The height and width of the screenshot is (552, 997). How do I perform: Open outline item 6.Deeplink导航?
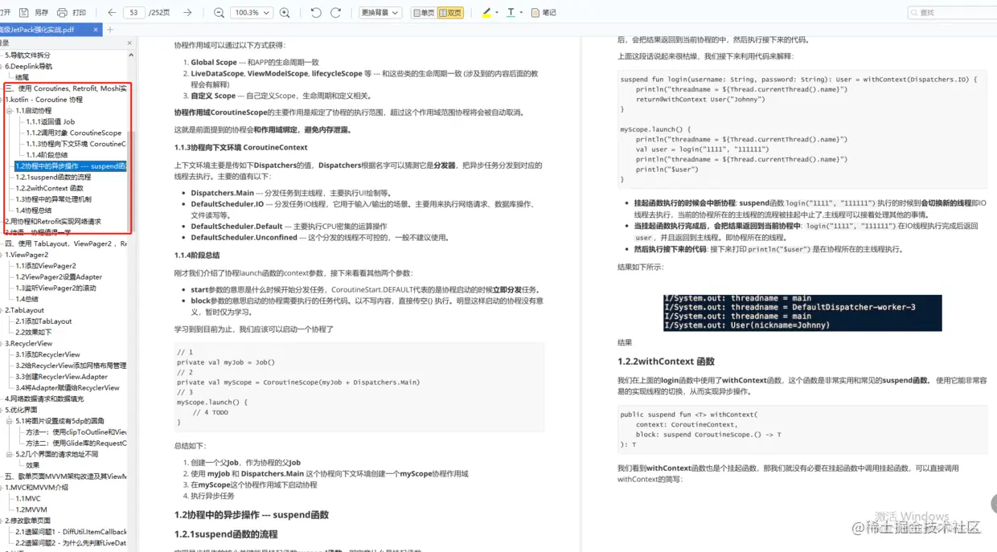(x=29, y=67)
